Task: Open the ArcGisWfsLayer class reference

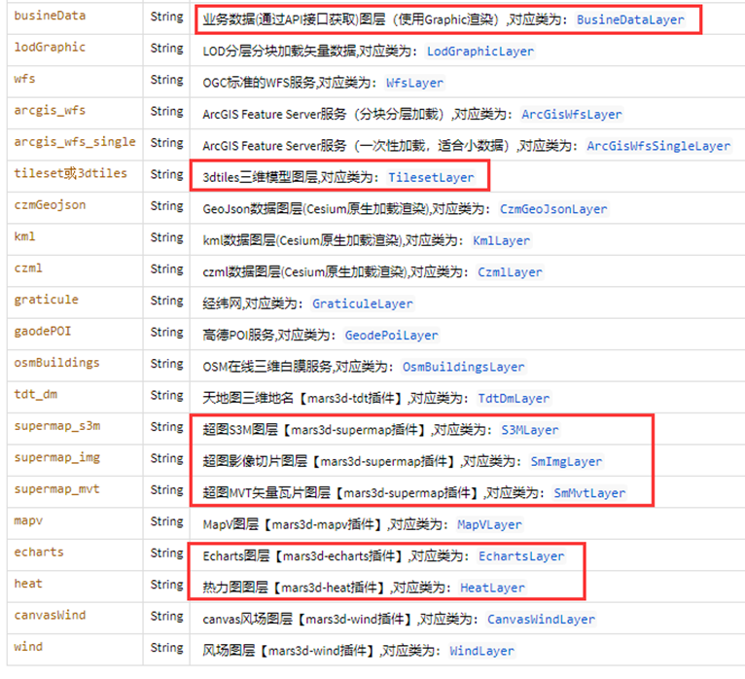Action: point(571,115)
